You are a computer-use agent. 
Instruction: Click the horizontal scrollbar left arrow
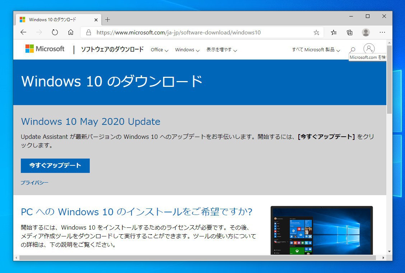coord(16,258)
